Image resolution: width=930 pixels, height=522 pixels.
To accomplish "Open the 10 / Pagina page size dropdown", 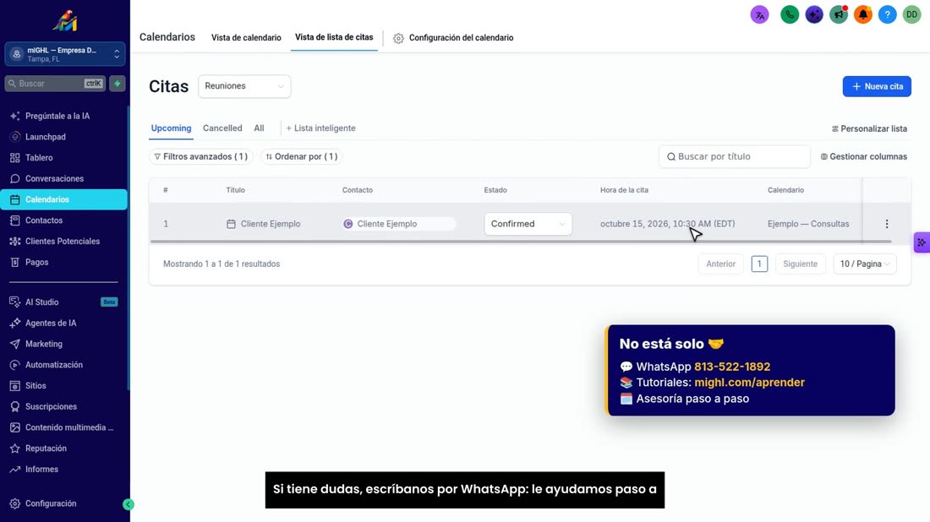I will pyautogui.click(x=865, y=264).
